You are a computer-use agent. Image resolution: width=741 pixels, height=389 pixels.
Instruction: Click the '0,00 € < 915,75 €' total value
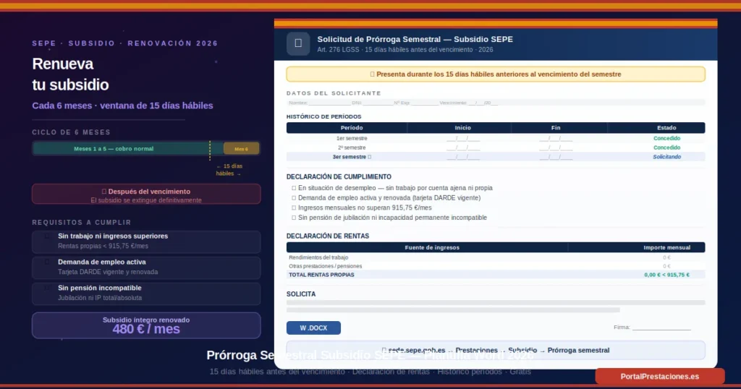666,275
